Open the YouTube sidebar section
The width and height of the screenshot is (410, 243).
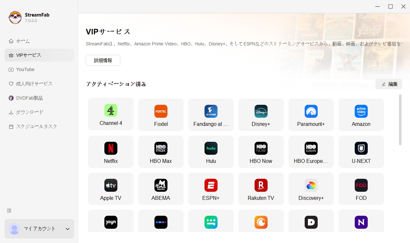click(x=25, y=69)
